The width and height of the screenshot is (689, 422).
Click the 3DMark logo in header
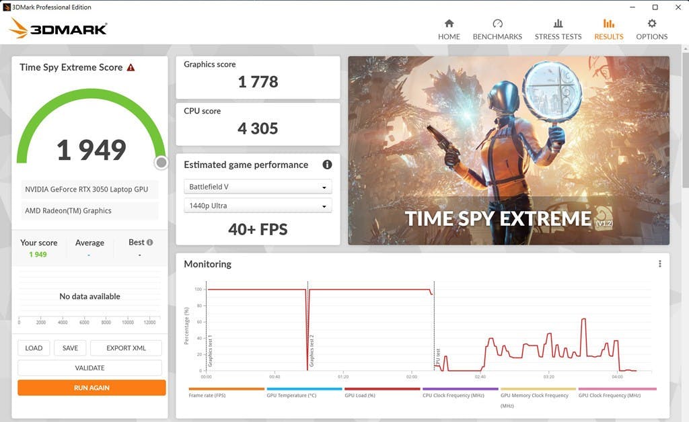59,28
